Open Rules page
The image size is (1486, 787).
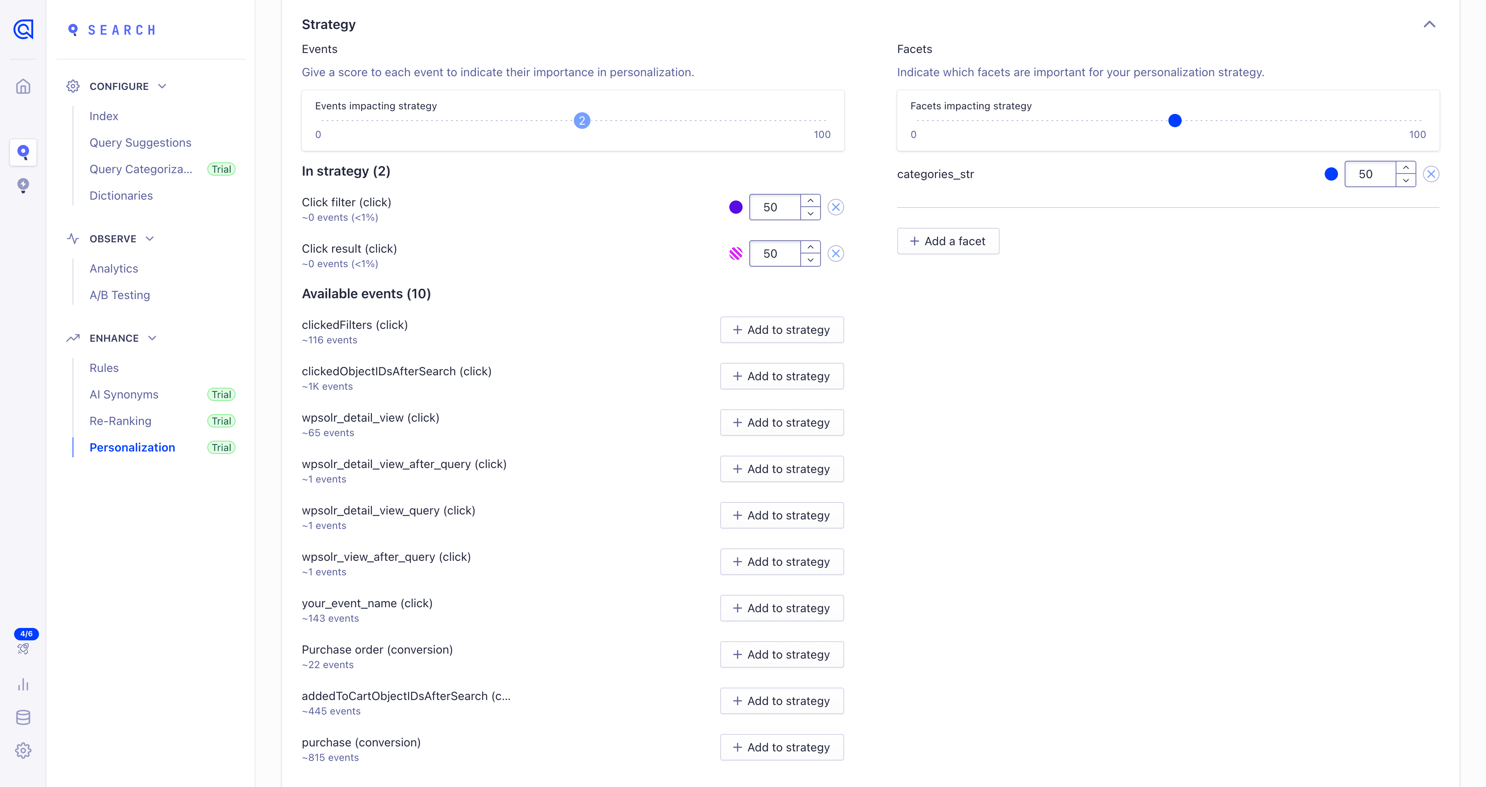pyautogui.click(x=104, y=368)
